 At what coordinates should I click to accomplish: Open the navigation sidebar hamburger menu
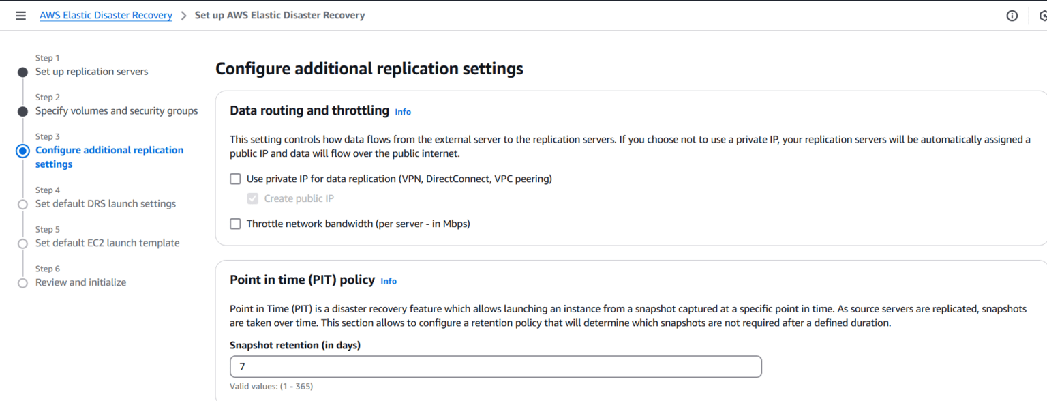coord(20,15)
